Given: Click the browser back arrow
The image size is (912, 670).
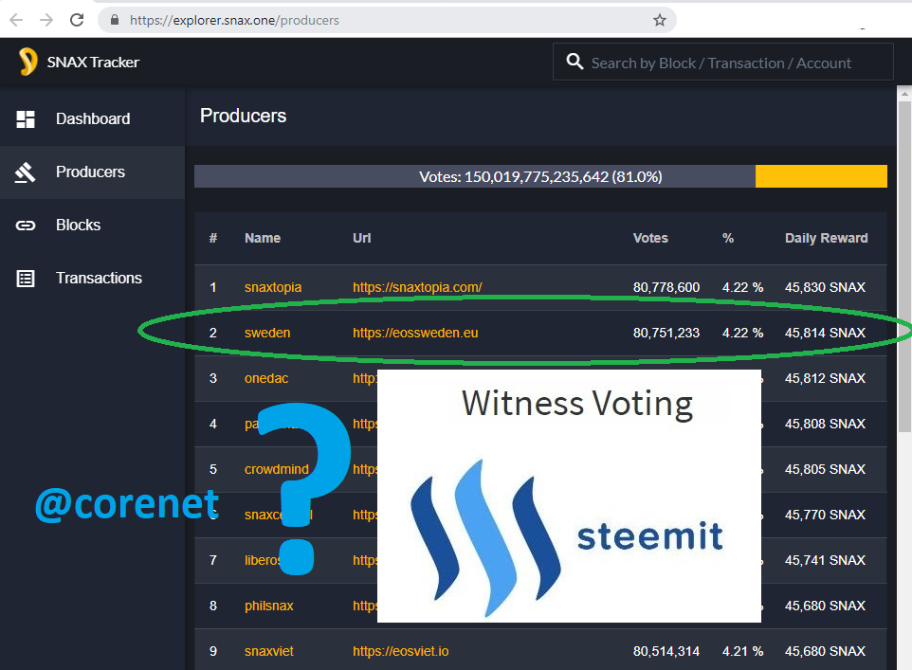Looking at the screenshot, I should click(x=16, y=20).
